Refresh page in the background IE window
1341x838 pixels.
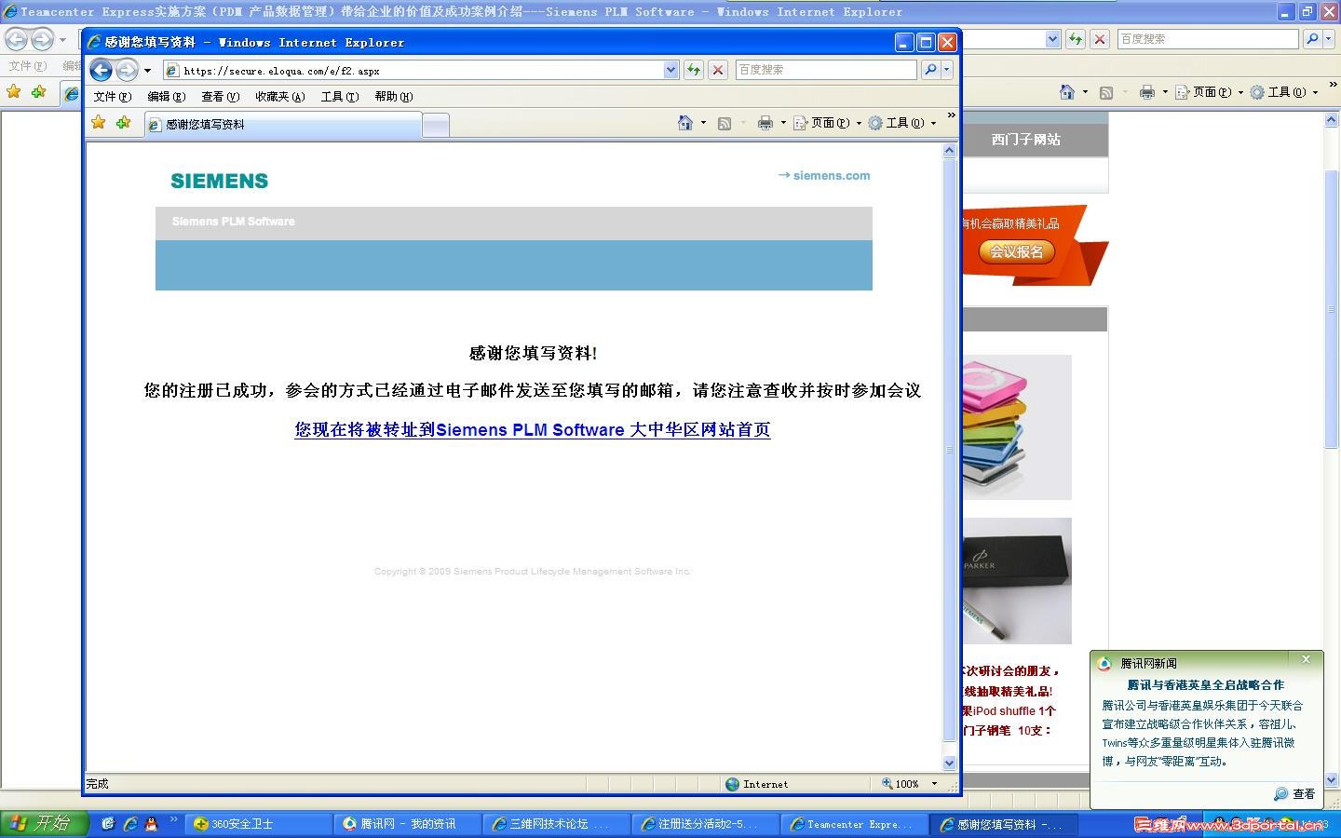1076,39
